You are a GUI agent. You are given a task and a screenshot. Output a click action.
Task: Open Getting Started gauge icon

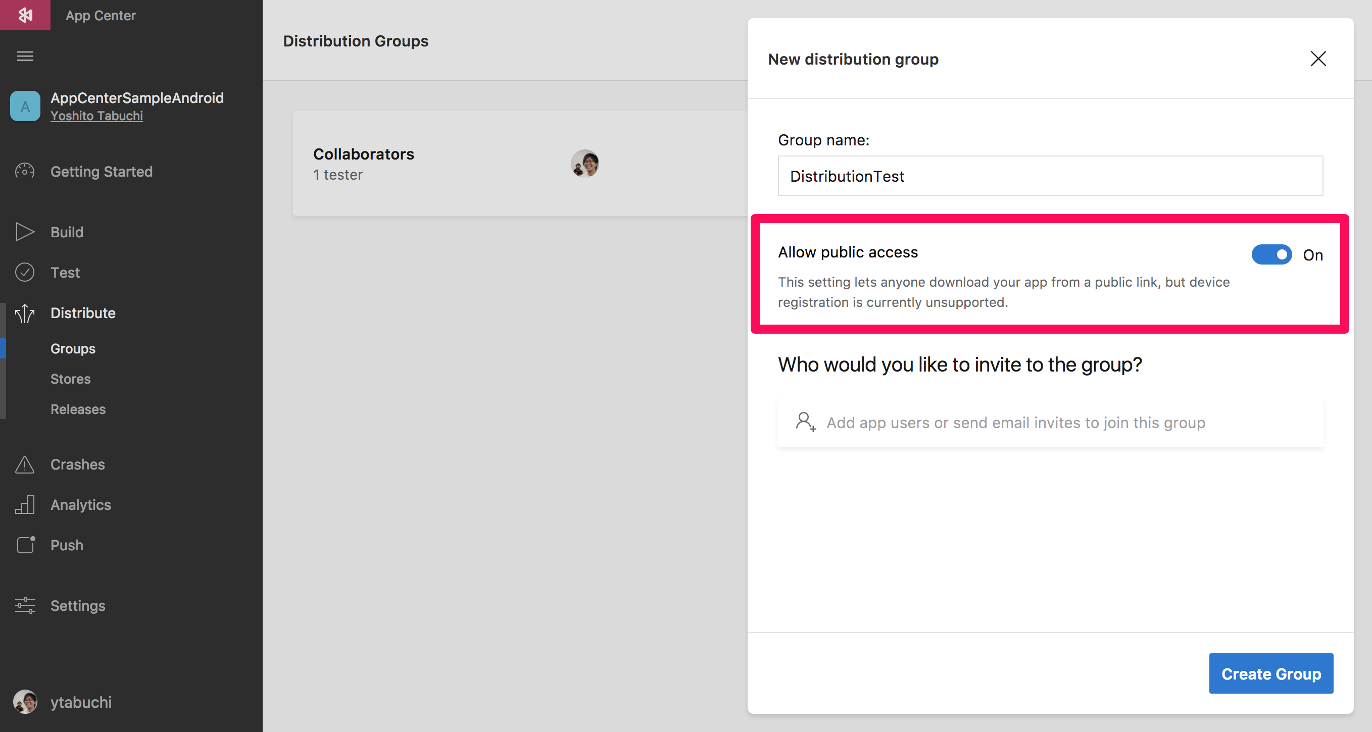coord(24,172)
